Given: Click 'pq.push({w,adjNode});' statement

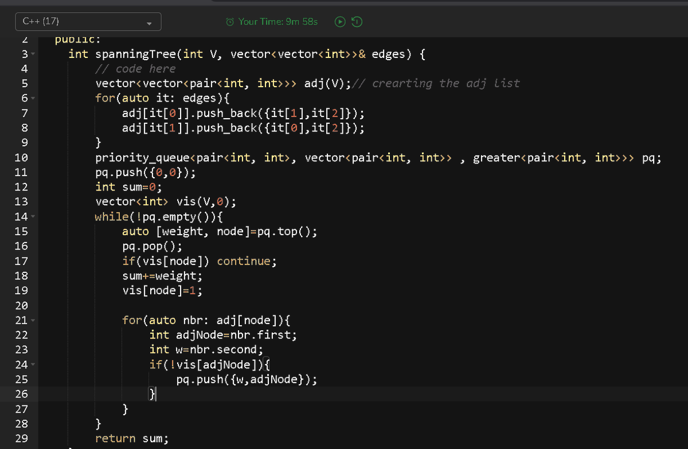Looking at the screenshot, I should pyautogui.click(x=247, y=380).
